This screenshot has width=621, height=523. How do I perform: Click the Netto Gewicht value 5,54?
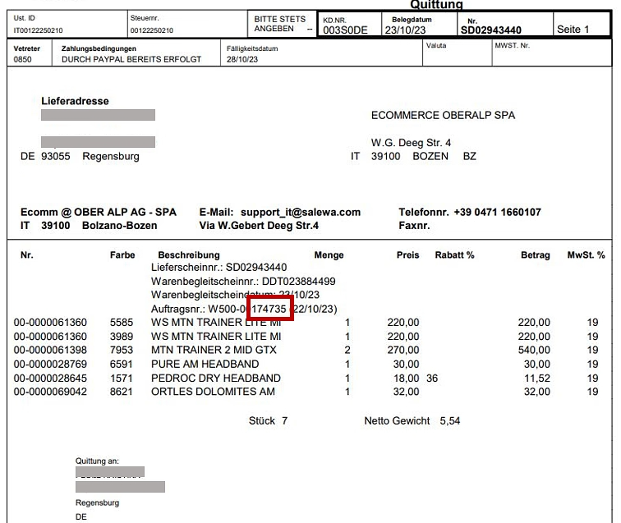(452, 421)
